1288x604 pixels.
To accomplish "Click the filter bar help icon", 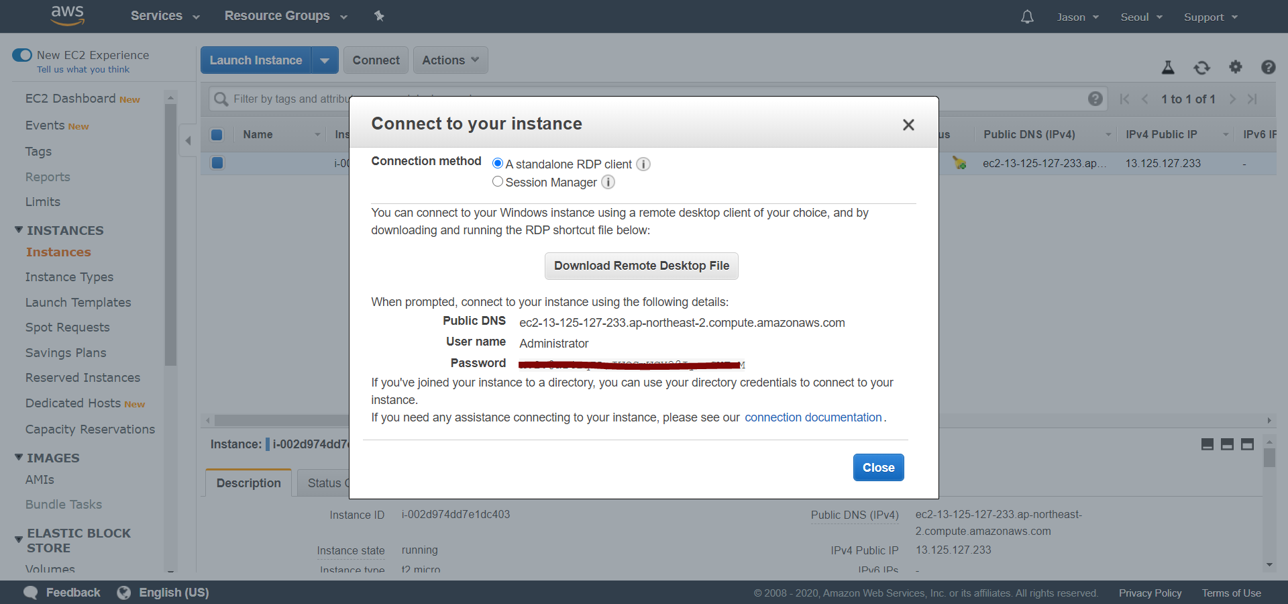I will click(1095, 99).
